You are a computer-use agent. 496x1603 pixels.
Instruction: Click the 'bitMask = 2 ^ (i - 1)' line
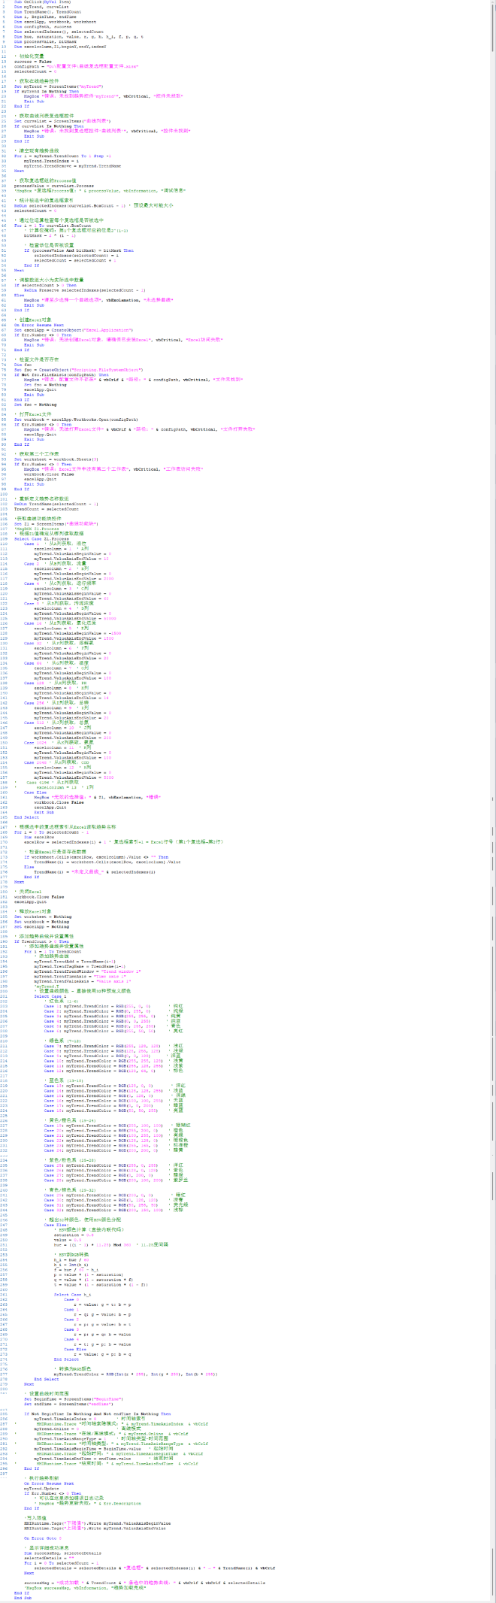pyautogui.click(x=50, y=235)
